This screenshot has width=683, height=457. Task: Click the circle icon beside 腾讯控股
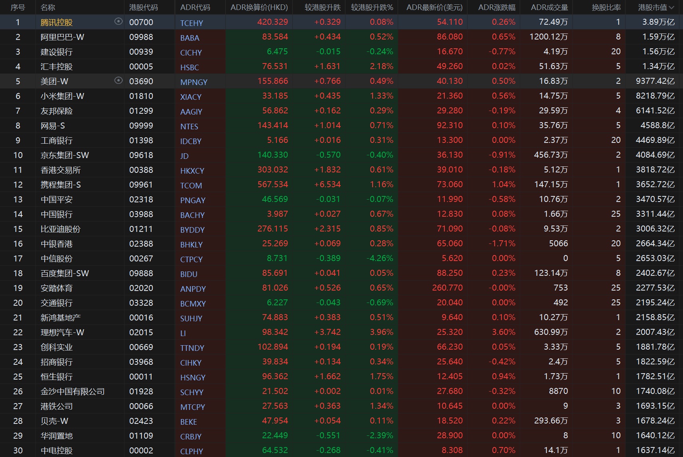point(118,22)
